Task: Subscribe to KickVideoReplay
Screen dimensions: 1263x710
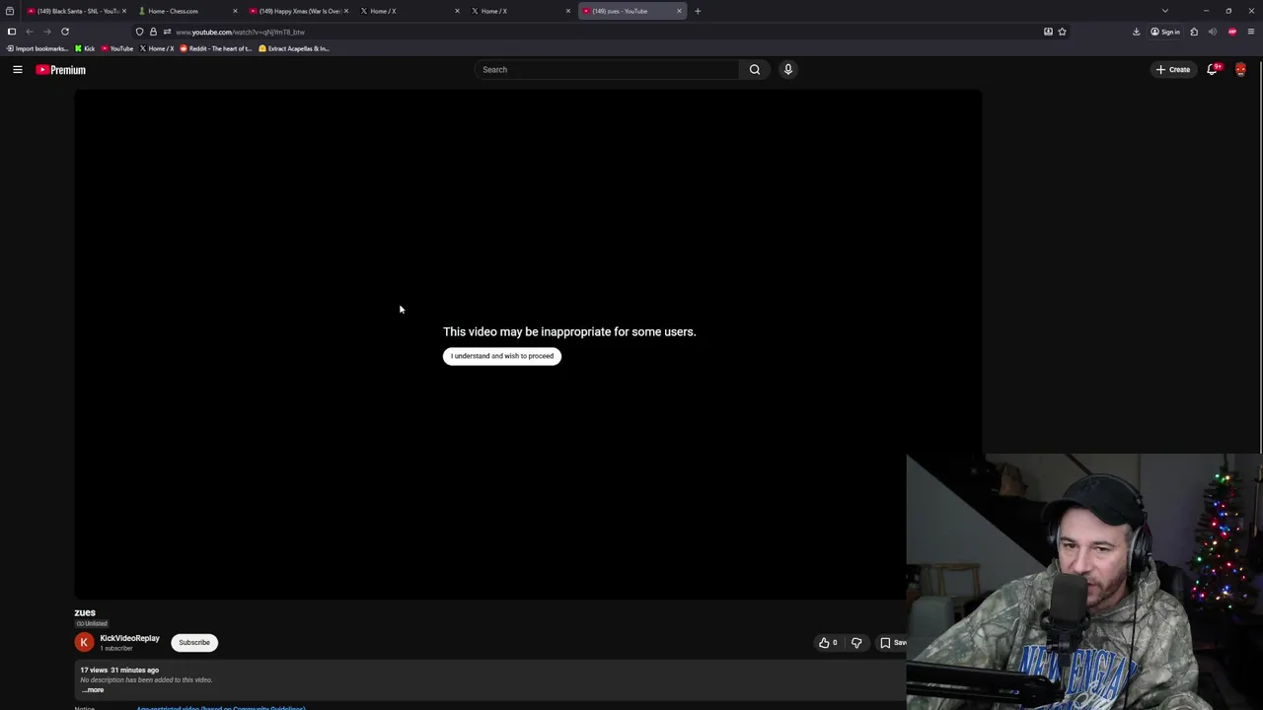Action: pyautogui.click(x=194, y=643)
